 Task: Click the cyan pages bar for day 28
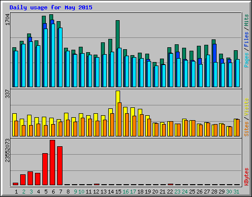pos(216,74)
